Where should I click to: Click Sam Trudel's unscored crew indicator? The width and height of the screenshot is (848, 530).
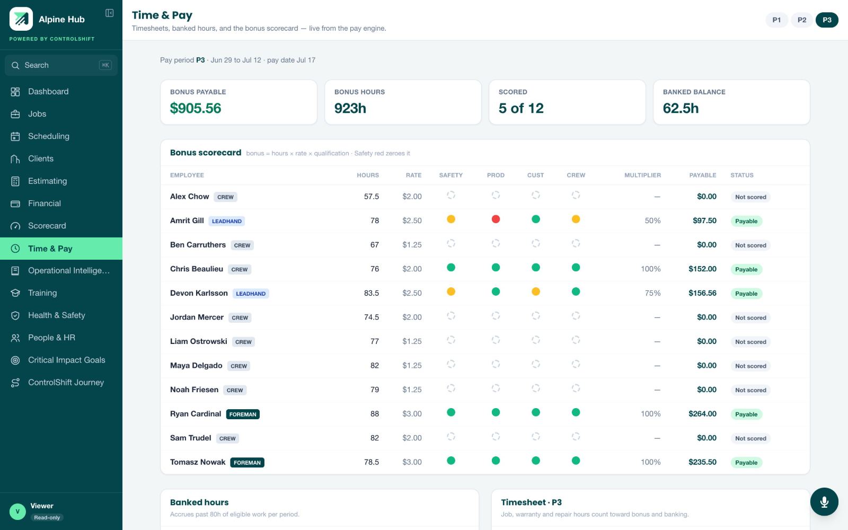[x=576, y=437]
